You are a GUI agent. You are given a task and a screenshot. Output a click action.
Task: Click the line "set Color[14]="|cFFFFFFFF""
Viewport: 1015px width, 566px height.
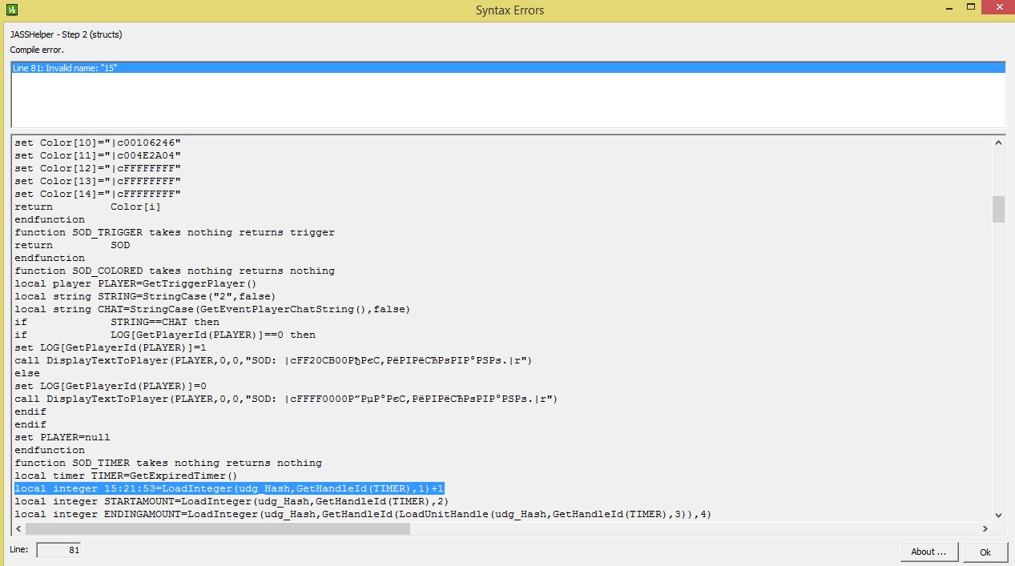pos(98,194)
